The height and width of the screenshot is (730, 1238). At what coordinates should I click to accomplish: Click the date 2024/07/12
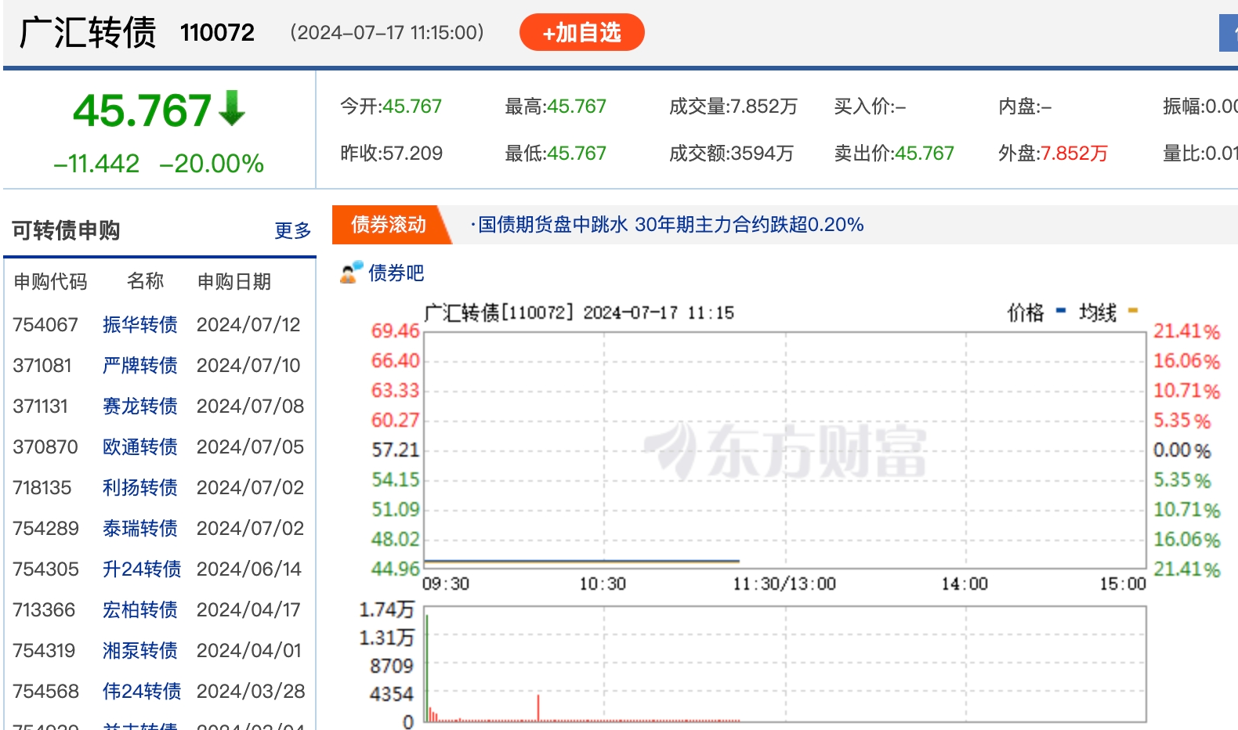[248, 324]
